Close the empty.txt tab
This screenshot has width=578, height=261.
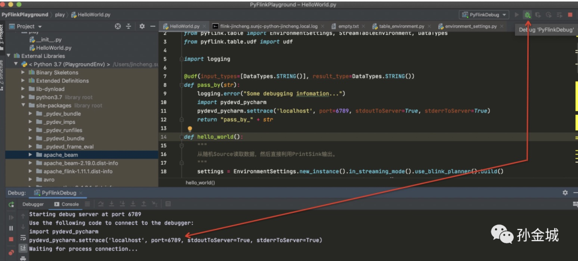pos(363,26)
